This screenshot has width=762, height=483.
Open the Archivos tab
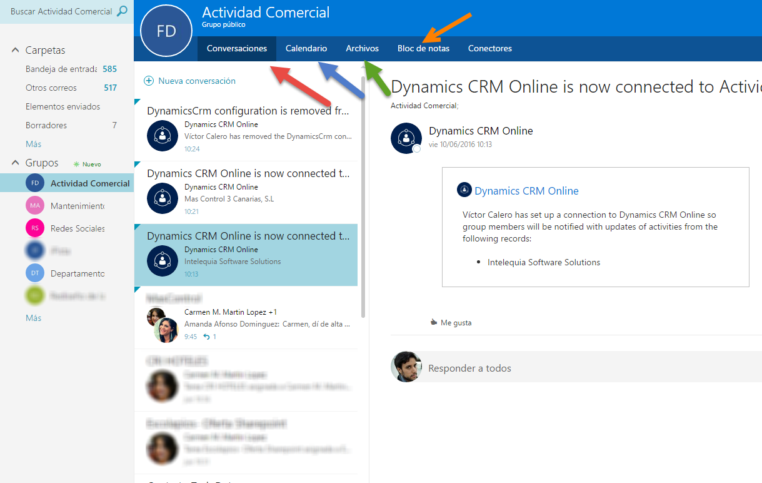pyautogui.click(x=363, y=48)
